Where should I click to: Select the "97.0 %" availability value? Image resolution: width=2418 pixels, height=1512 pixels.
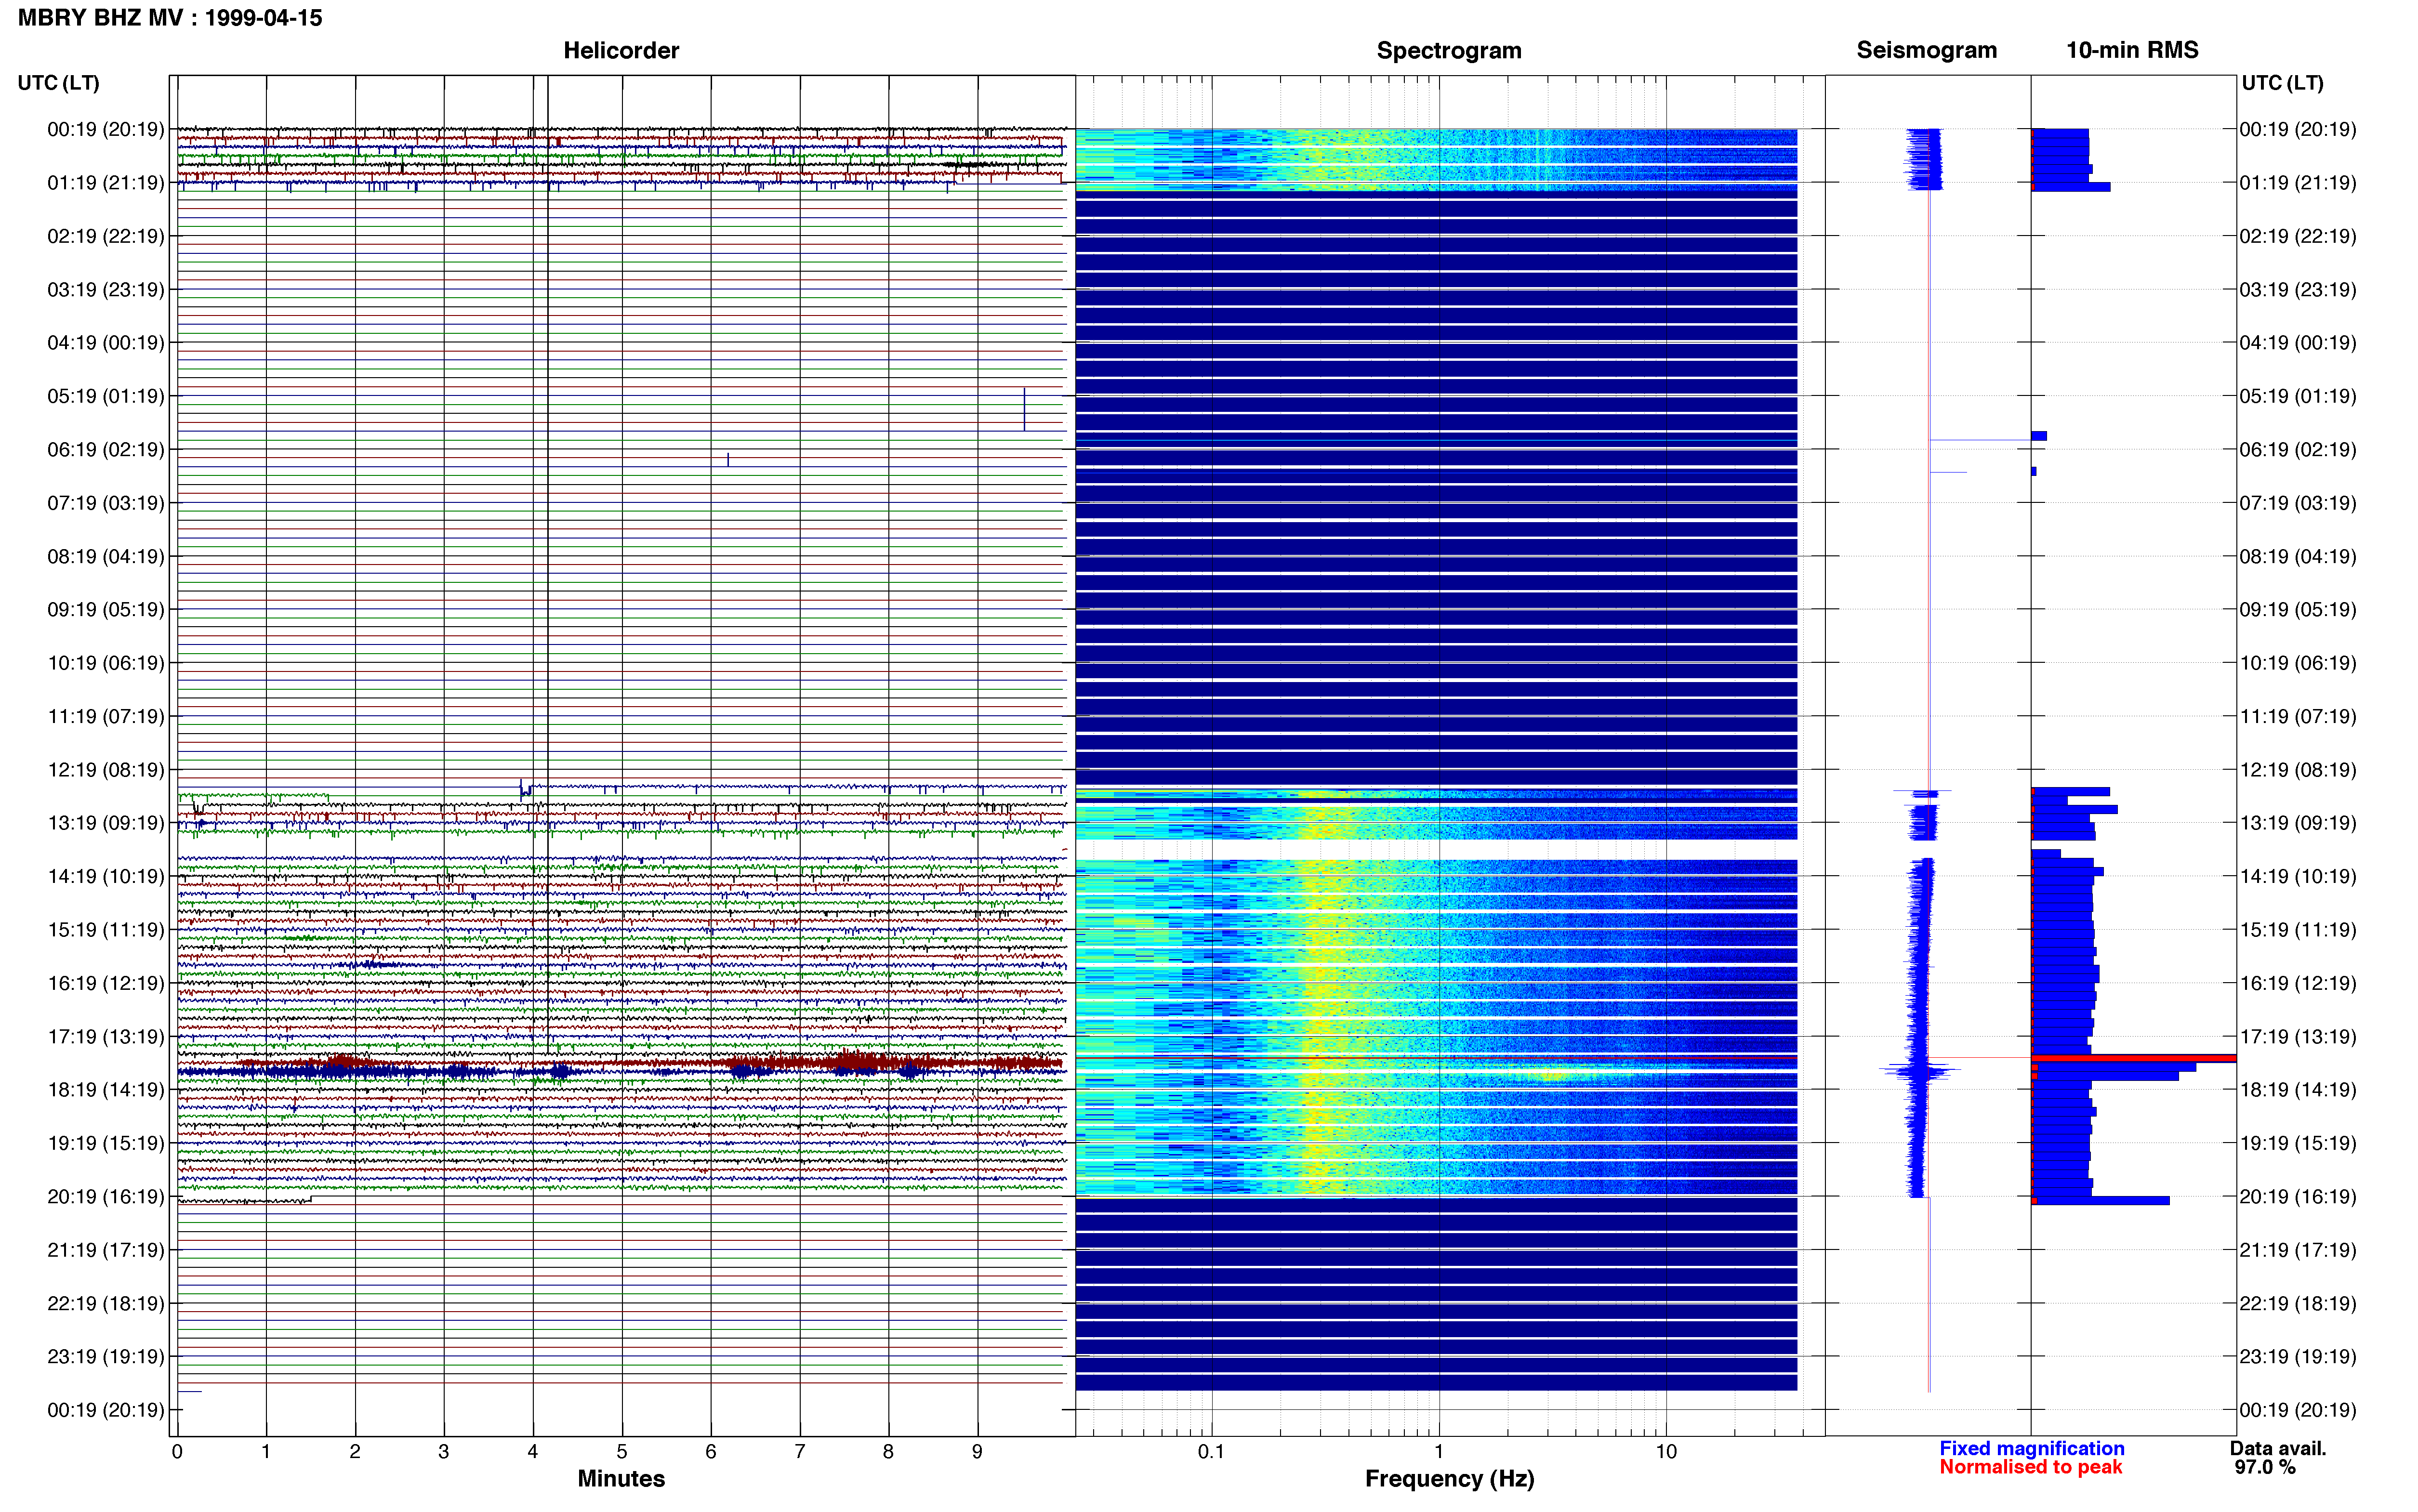[x=2265, y=1467]
